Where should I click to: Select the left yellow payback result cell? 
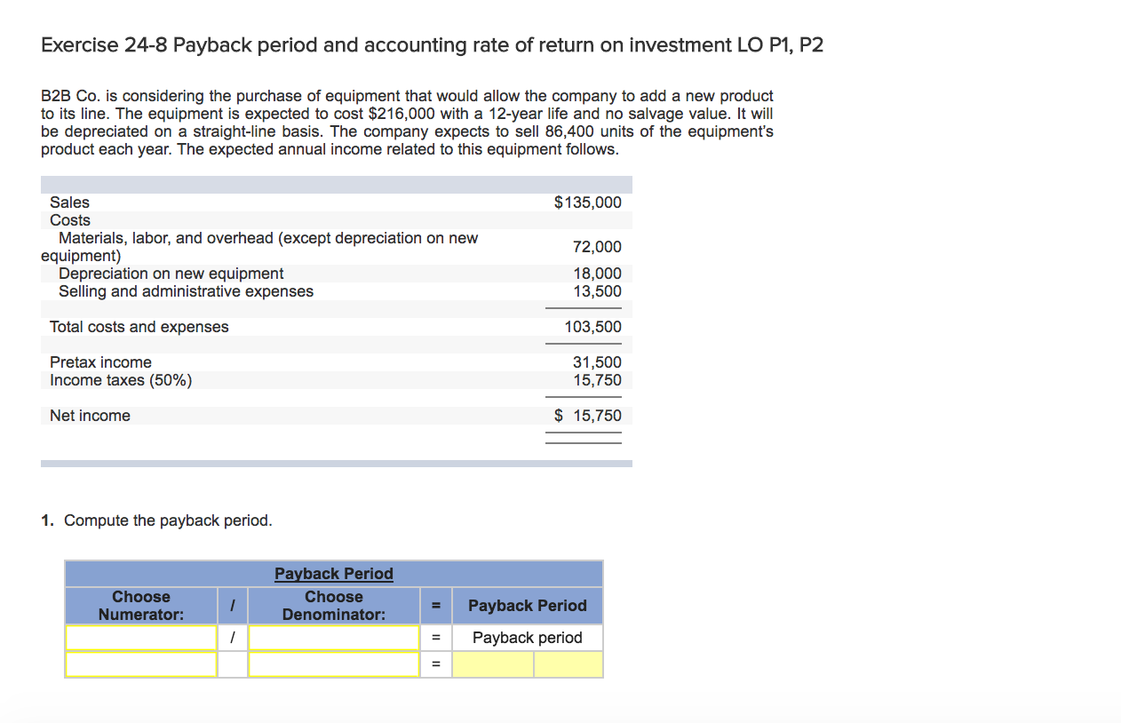pyautogui.click(x=493, y=664)
